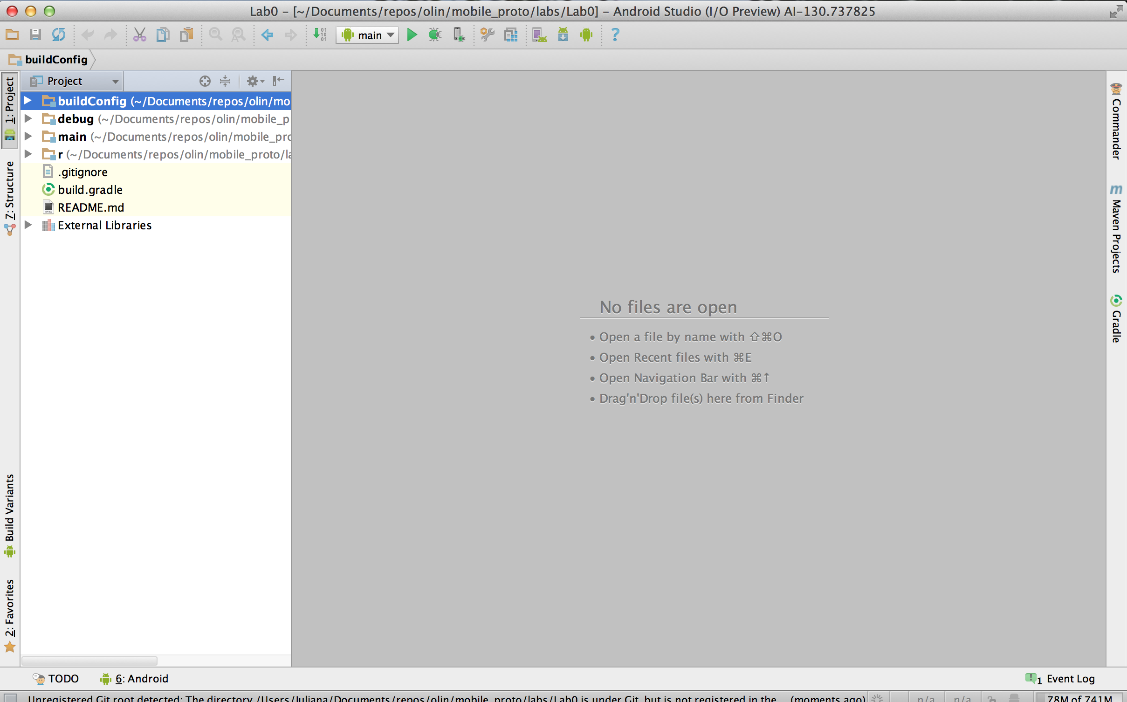
Task: Expand the External Libraries node
Action: [x=28, y=225]
